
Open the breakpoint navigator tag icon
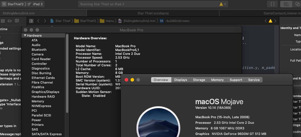pos(10,21)
